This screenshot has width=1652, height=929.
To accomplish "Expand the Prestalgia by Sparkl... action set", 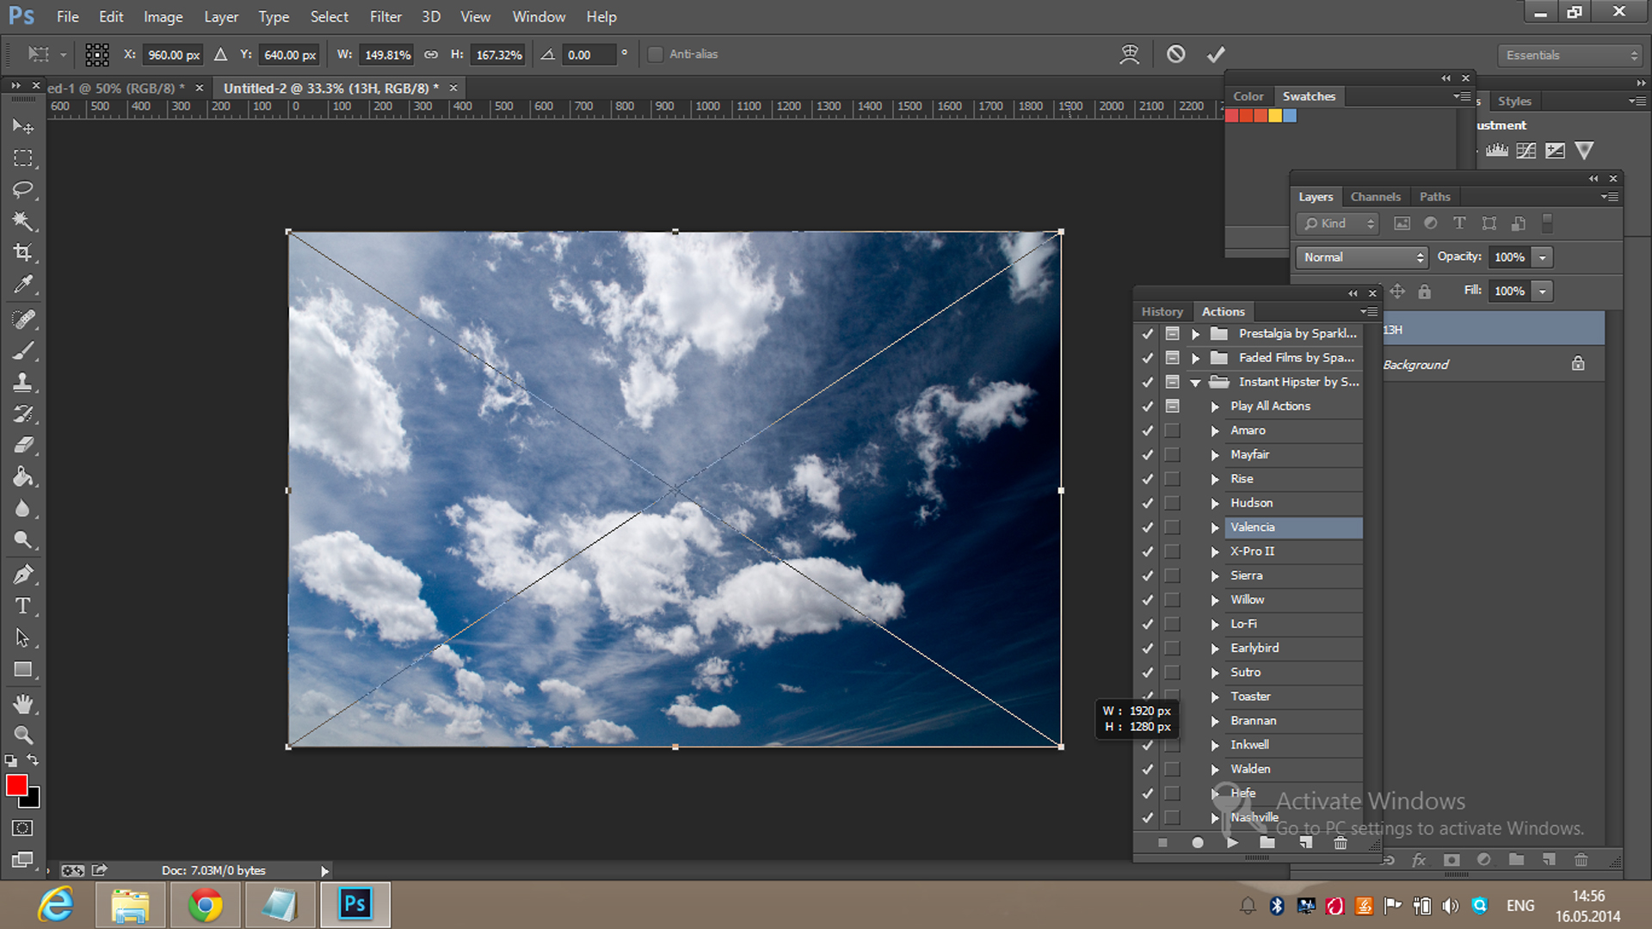I will (x=1195, y=334).
